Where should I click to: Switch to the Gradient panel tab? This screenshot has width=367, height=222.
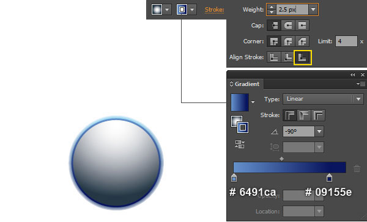tap(245, 84)
